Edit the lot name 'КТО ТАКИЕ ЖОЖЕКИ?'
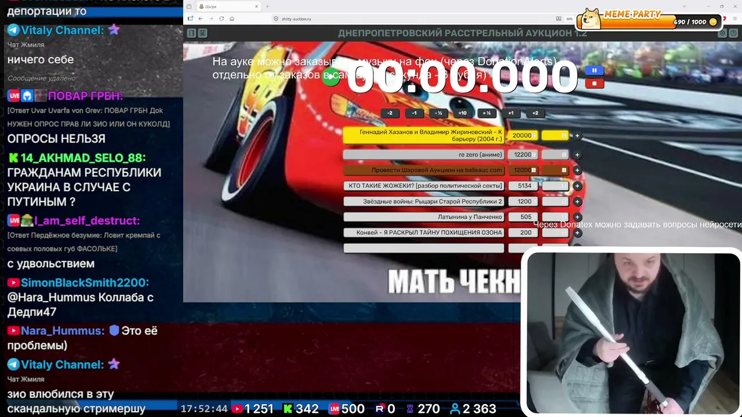742x417 pixels. [424, 186]
